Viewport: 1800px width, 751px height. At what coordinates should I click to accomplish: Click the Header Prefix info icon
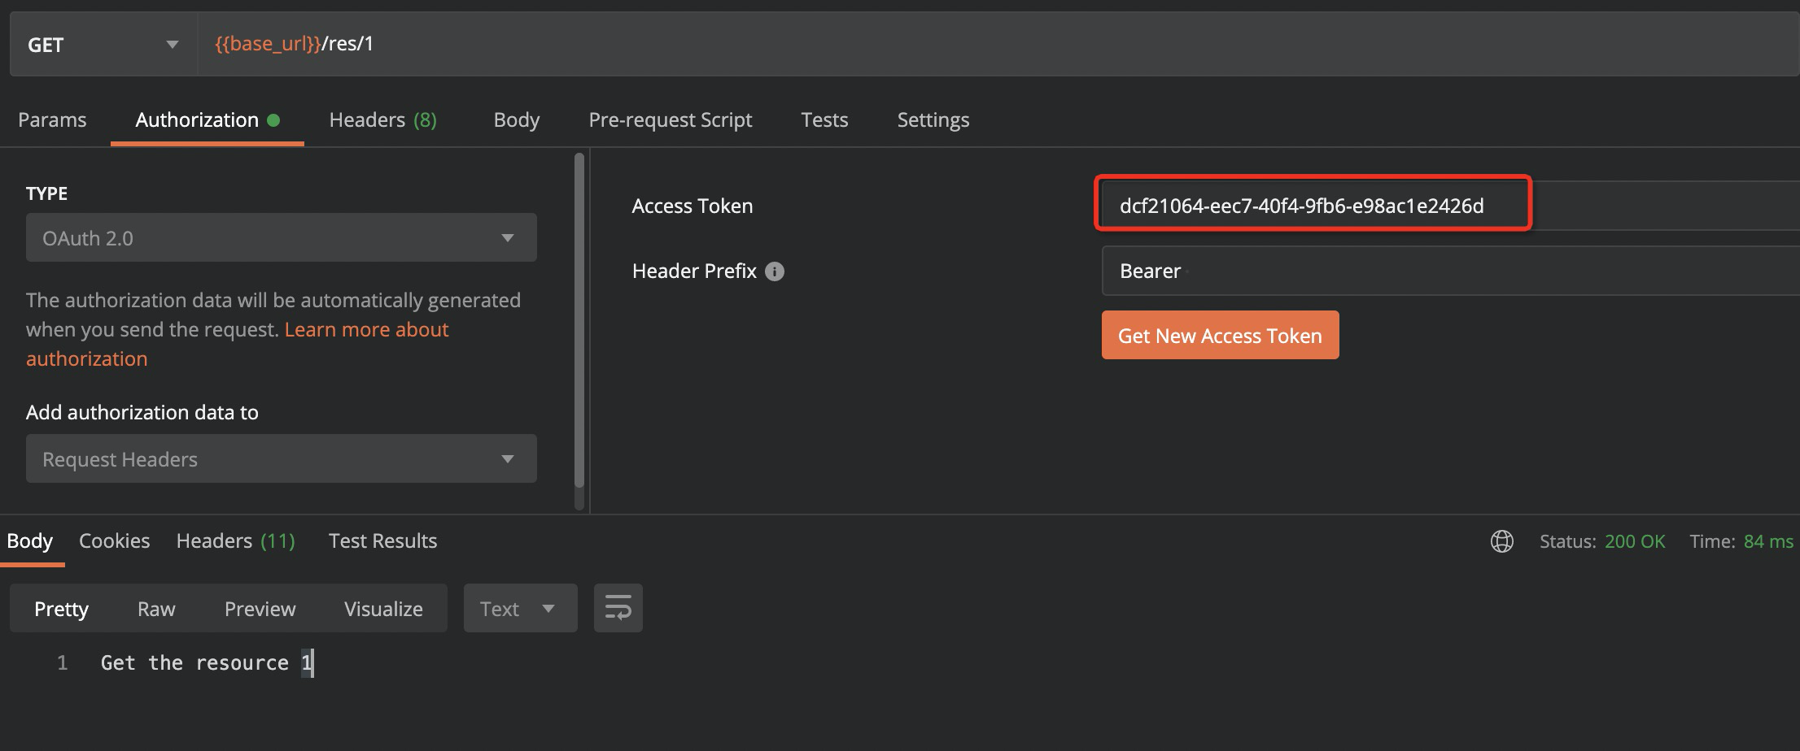[x=775, y=271]
